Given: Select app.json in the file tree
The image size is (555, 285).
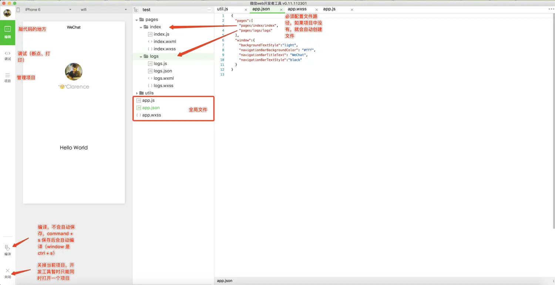Looking at the screenshot, I should [151, 108].
